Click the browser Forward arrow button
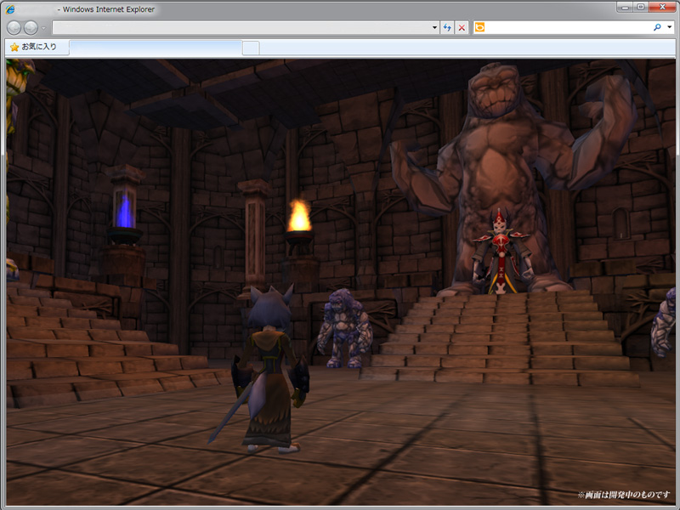This screenshot has width=680, height=510. coord(31,28)
